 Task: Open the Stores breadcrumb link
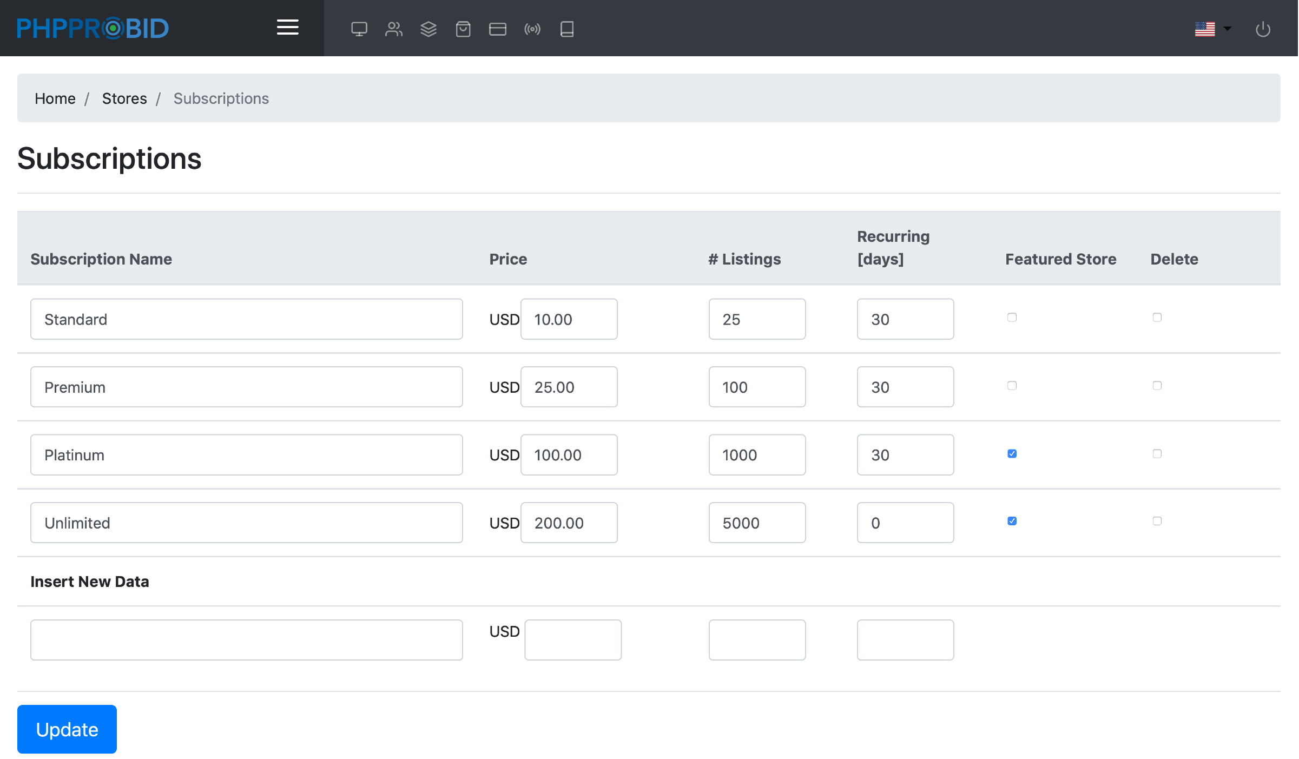pyautogui.click(x=124, y=98)
